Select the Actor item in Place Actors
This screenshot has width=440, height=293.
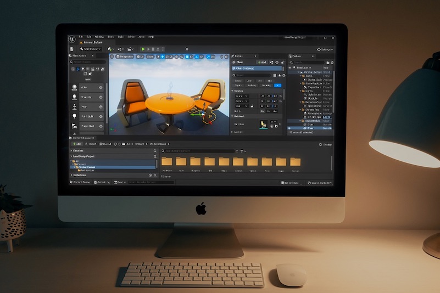pos(87,87)
